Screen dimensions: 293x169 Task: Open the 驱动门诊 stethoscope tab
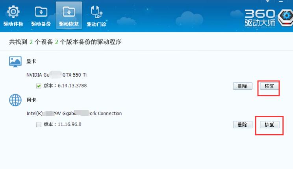pyautogui.click(x=96, y=16)
